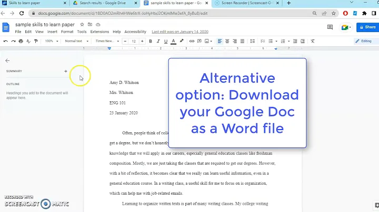Click the spelling and grammar check icon
This screenshot has width=379, height=212.
click(28, 41)
